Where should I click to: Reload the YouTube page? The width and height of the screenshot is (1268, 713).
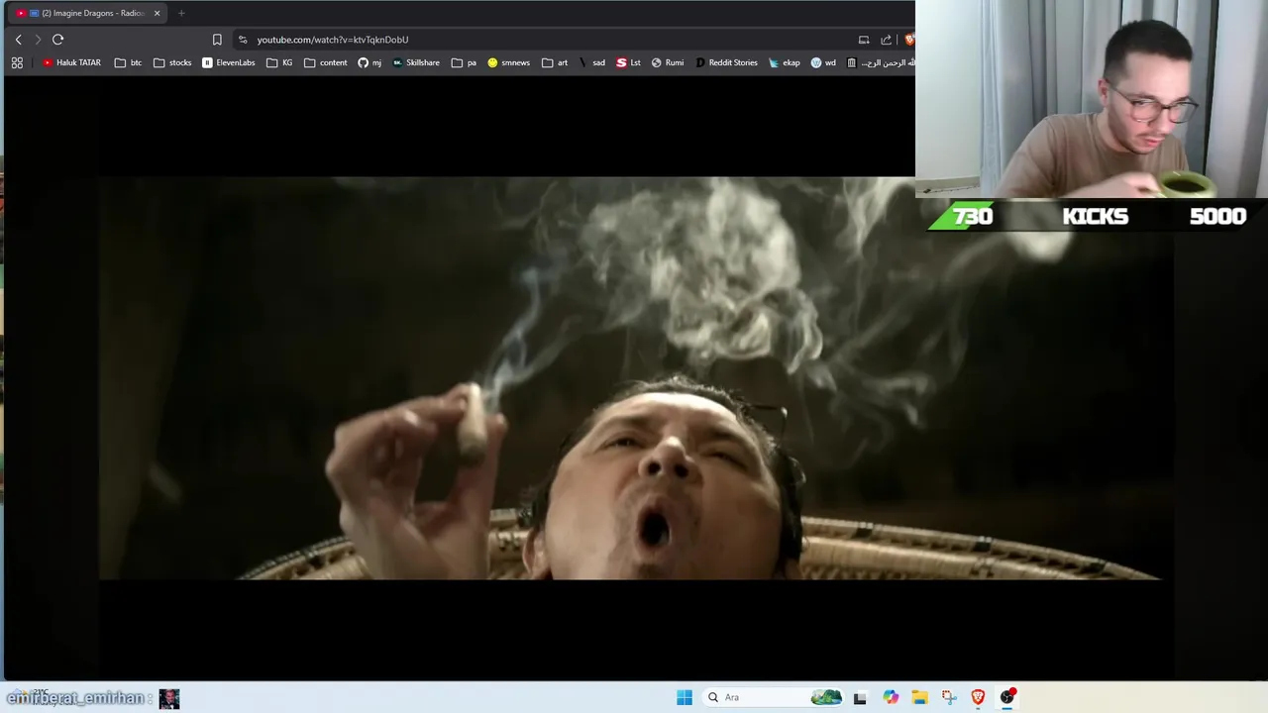[x=57, y=40]
